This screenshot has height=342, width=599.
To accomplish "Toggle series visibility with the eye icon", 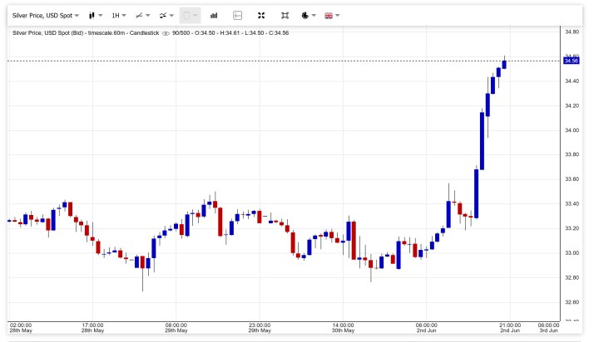I will pos(166,32).
